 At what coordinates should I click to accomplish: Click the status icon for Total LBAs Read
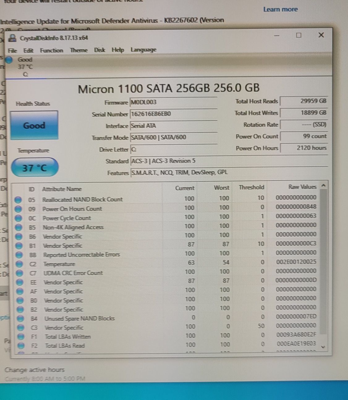pos(21,346)
